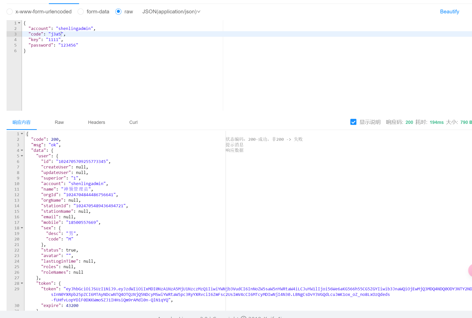Screen dimensions: 472x318
Task: Collapse "sex" object fold arrow
Action: pos(22,228)
